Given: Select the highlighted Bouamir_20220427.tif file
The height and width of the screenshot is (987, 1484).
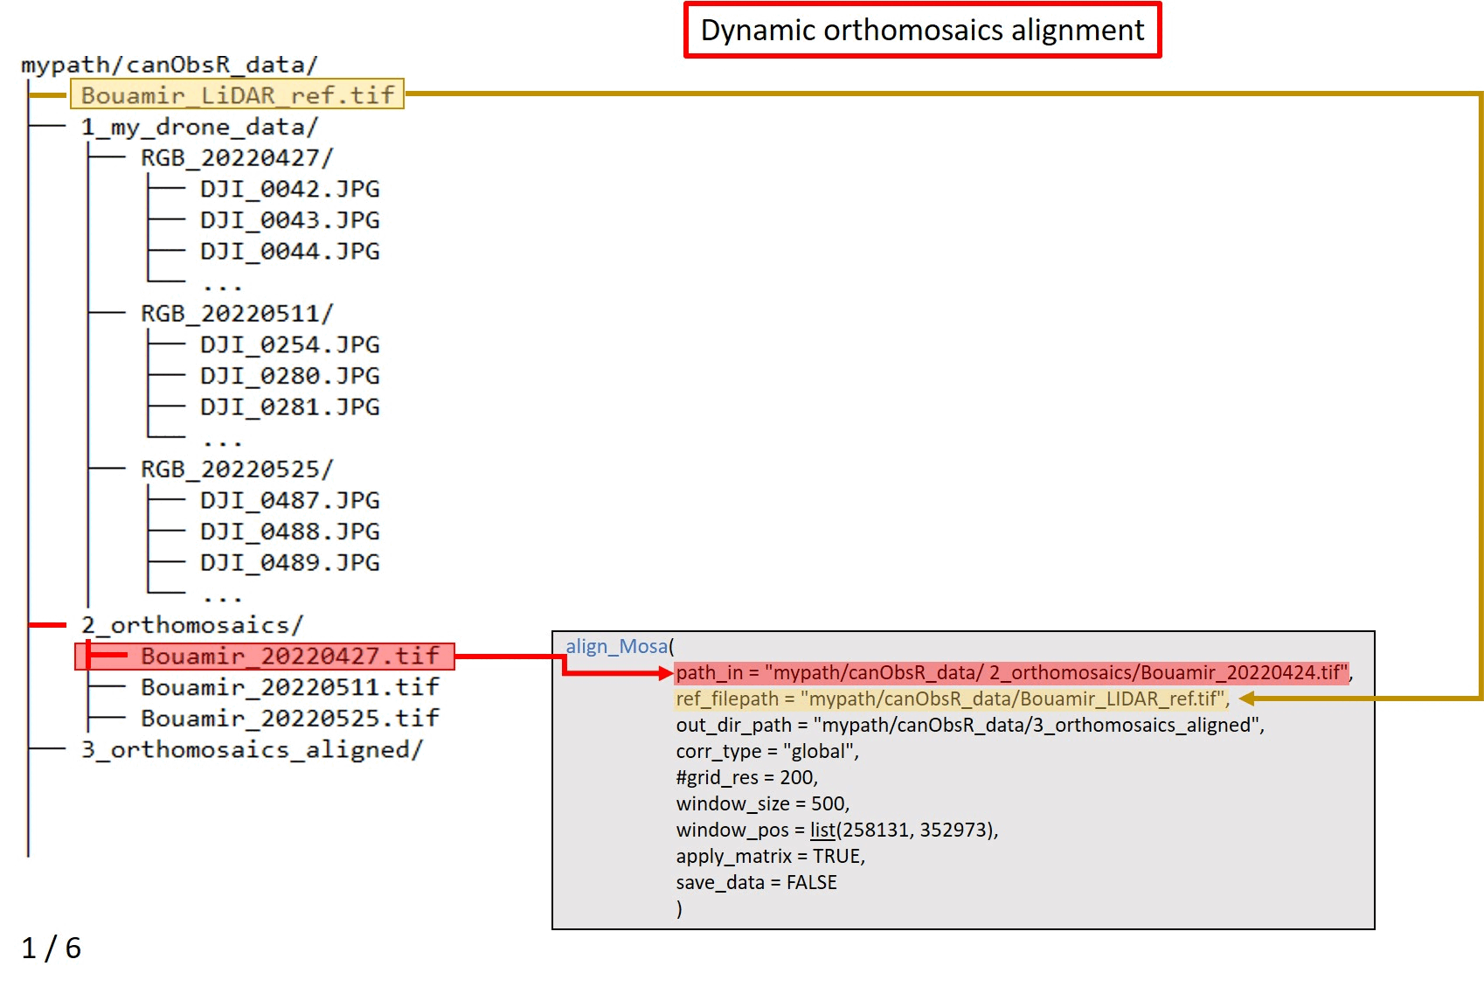Looking at the screenshot, I should (x=265, y=656).
